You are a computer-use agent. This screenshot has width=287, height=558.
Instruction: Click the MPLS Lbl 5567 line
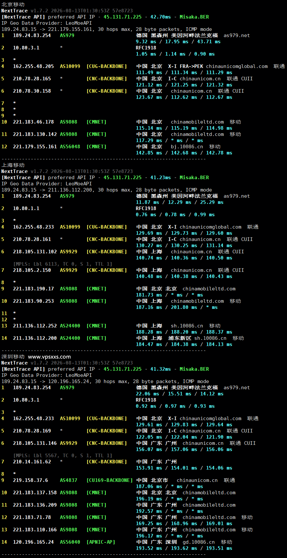[62, 456]
